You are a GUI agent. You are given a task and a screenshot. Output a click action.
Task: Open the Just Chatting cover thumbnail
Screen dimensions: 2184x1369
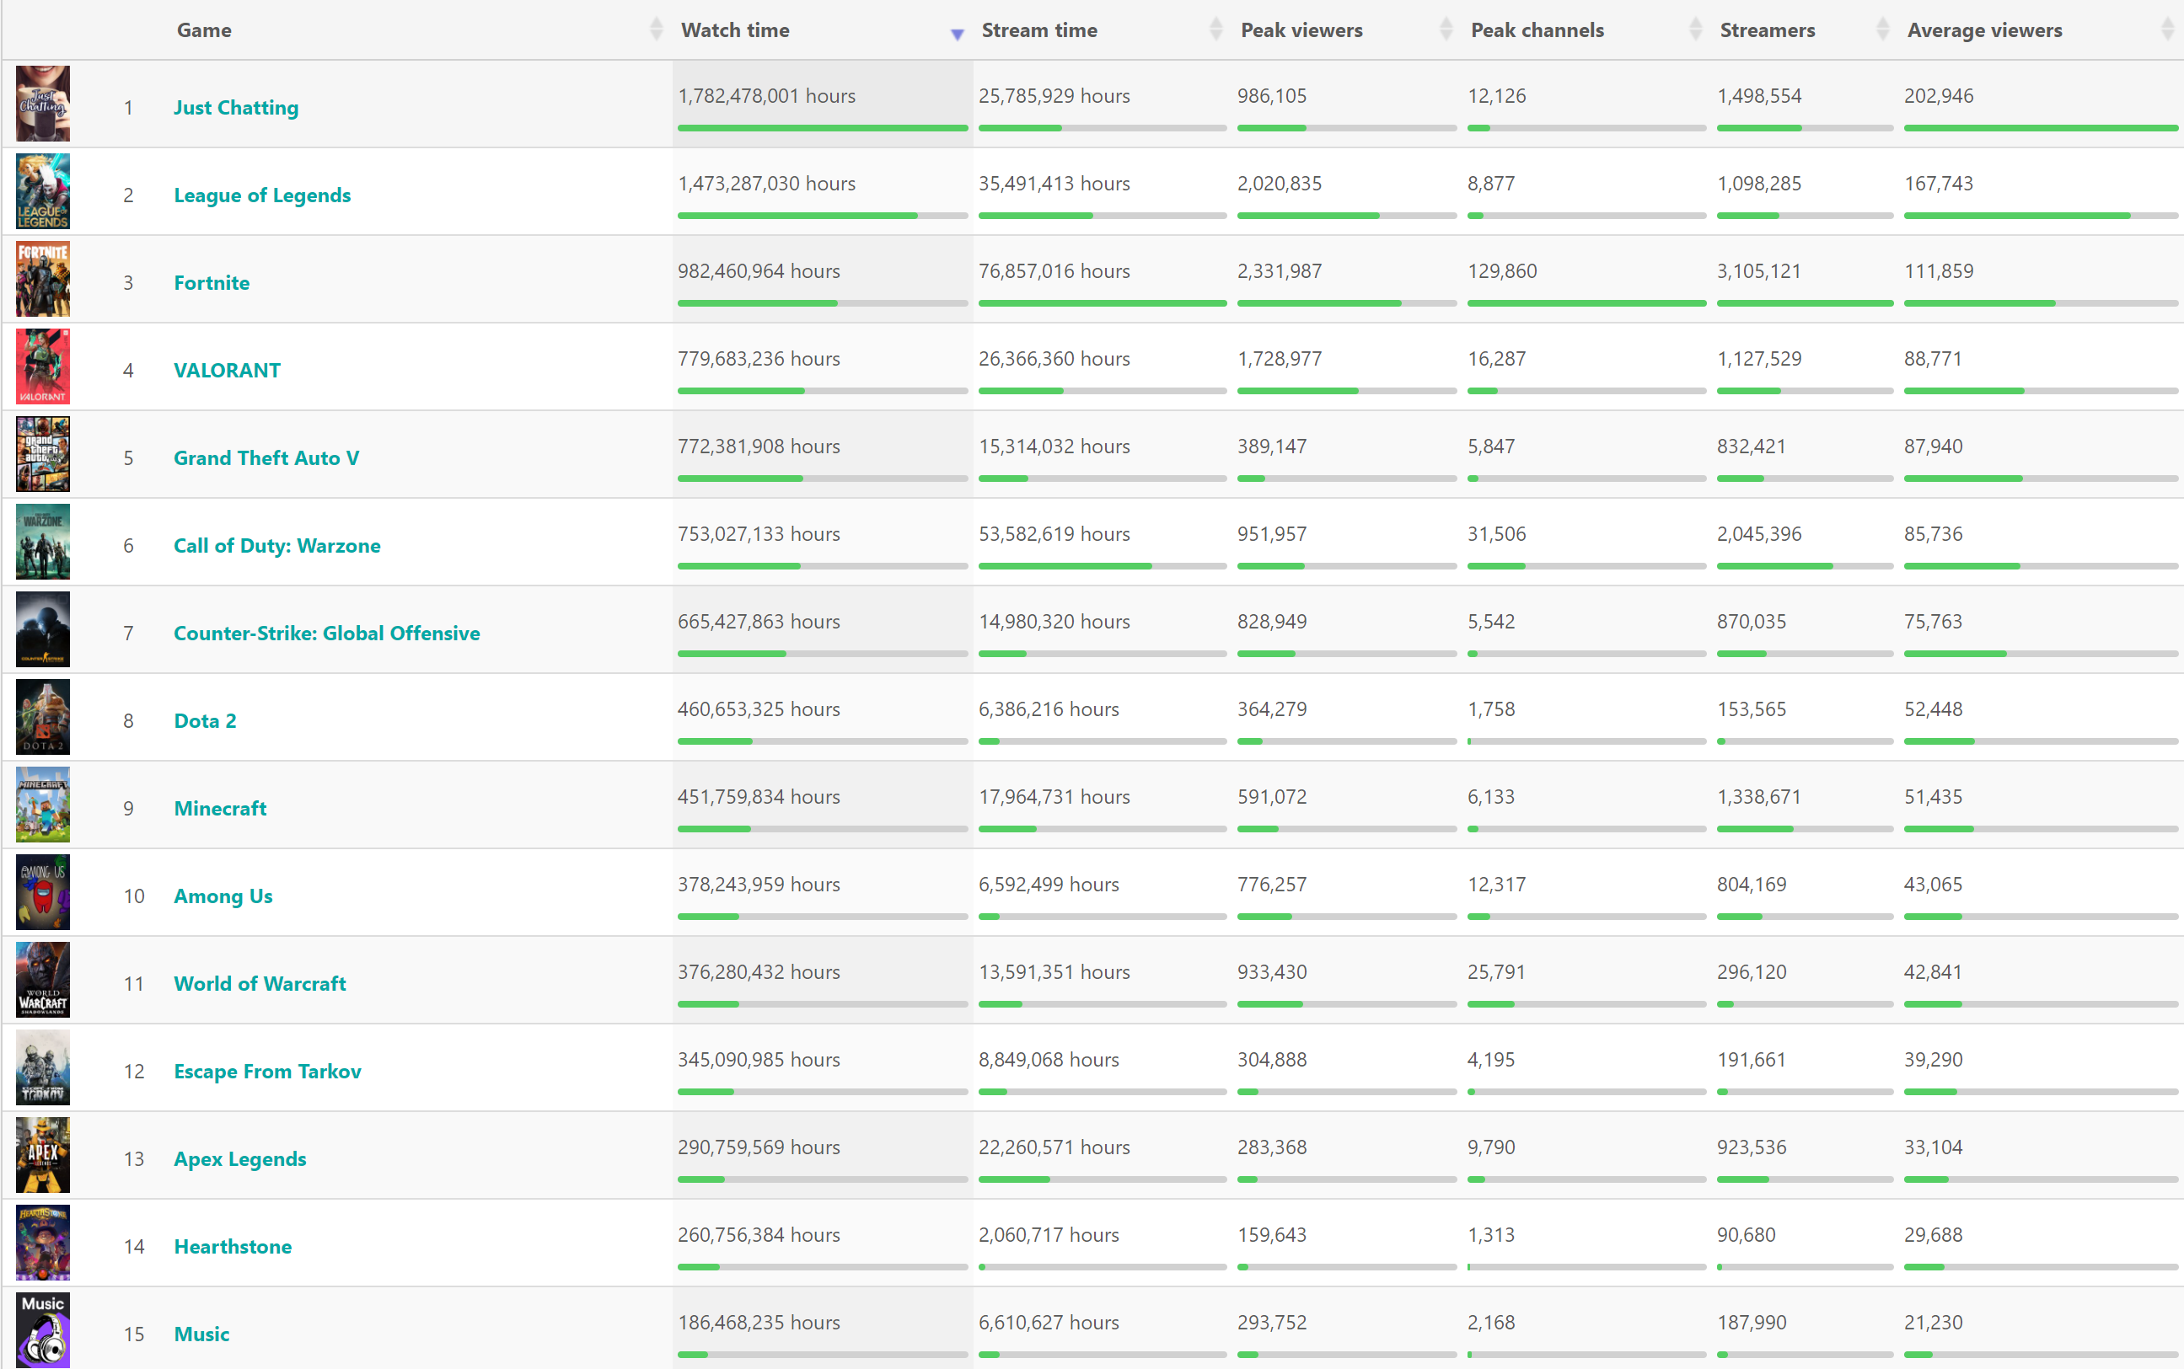[43, 104]
